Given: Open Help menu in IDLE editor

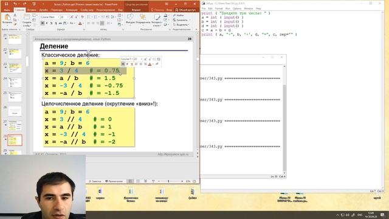Looking at the screenshot, I should (258, 9).
